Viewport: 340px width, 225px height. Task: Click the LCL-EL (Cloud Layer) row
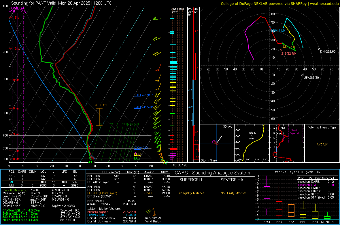point(128,193)
